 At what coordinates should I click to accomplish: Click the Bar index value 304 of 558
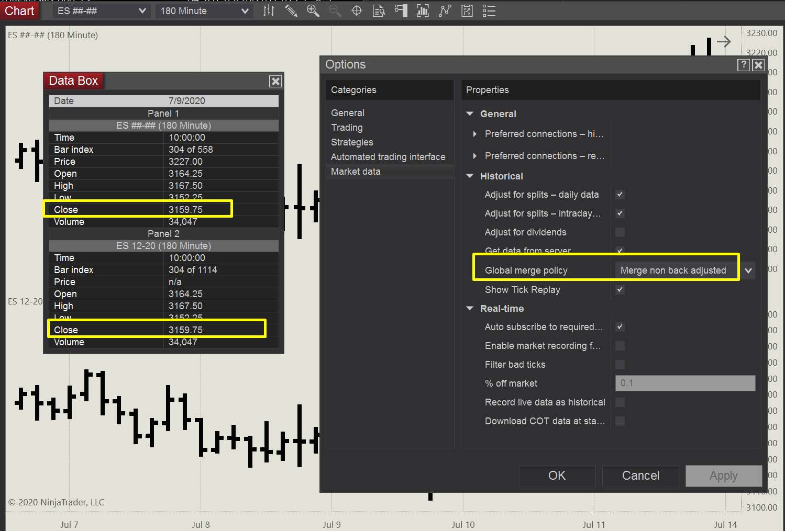191,150
